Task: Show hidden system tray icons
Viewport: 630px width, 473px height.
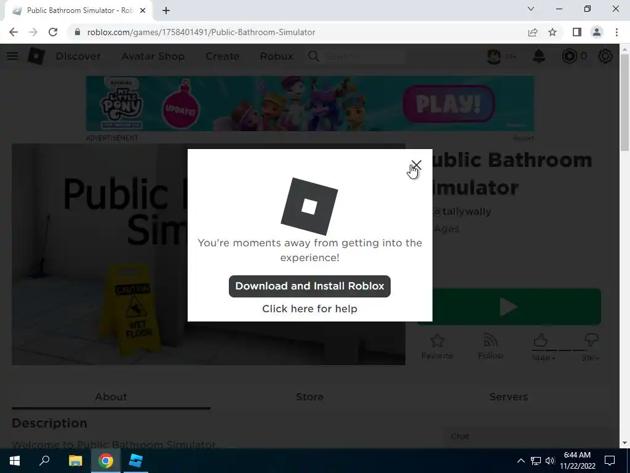Action: 520,461
